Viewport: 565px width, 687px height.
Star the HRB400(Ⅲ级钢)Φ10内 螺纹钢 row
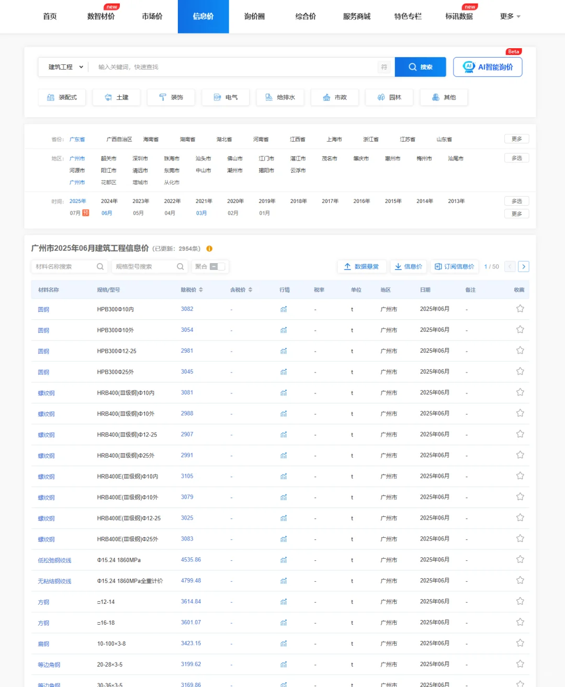[520, 392]
